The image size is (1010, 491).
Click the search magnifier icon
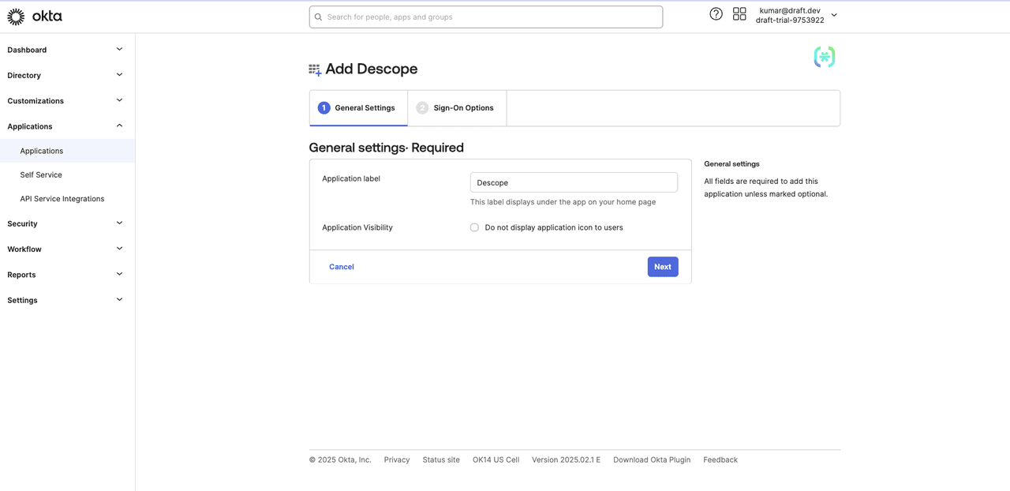pos(318,17)
